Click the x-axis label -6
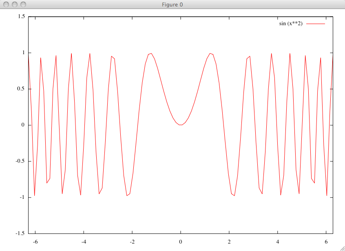345x251 pixels. [x=35, y=242]
